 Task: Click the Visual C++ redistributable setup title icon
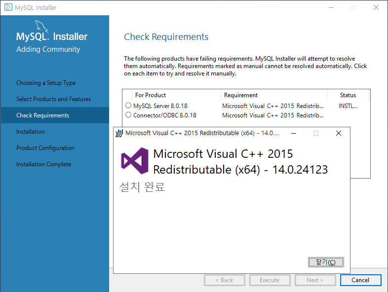point(119,133)
